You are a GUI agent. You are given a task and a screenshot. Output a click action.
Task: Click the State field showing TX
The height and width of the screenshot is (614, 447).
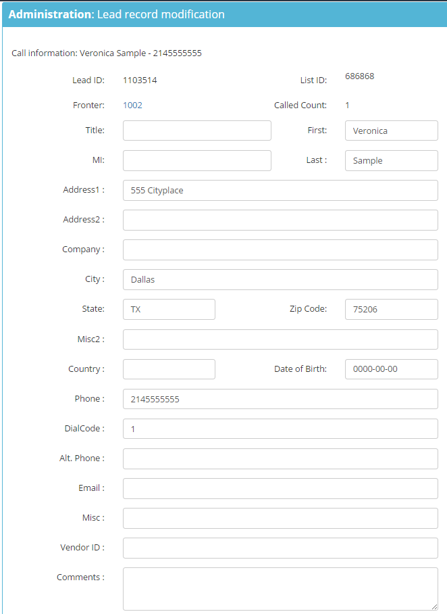coord(169,309)
